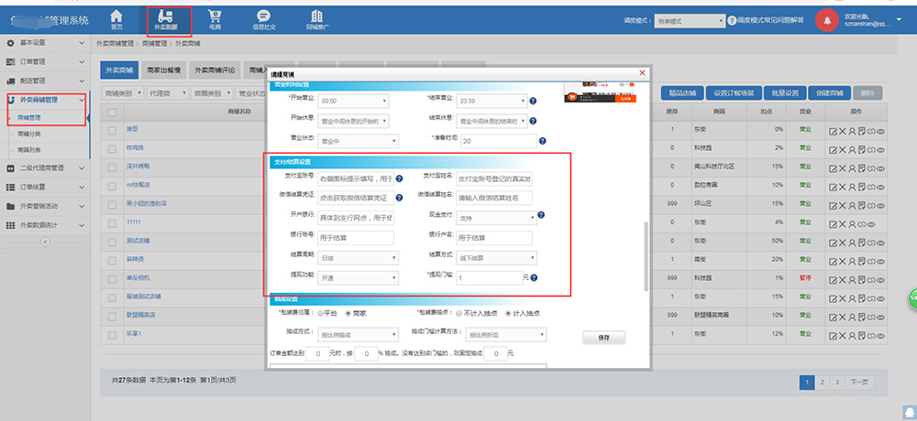Open the 同城推广 building icon
Screen dimensions: 917x421
(x=317, y=19)
